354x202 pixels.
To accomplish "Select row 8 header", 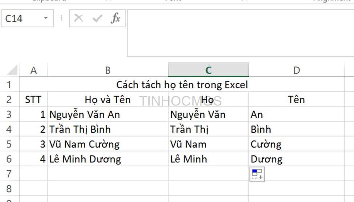I will (x=9, y=189).
